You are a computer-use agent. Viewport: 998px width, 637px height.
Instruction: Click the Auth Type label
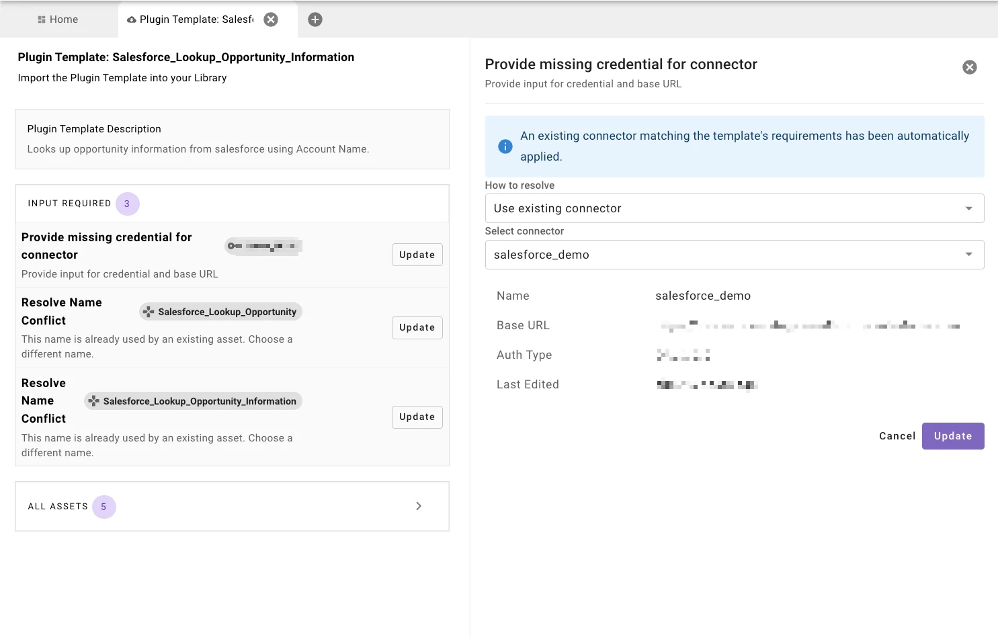(524, 355)
